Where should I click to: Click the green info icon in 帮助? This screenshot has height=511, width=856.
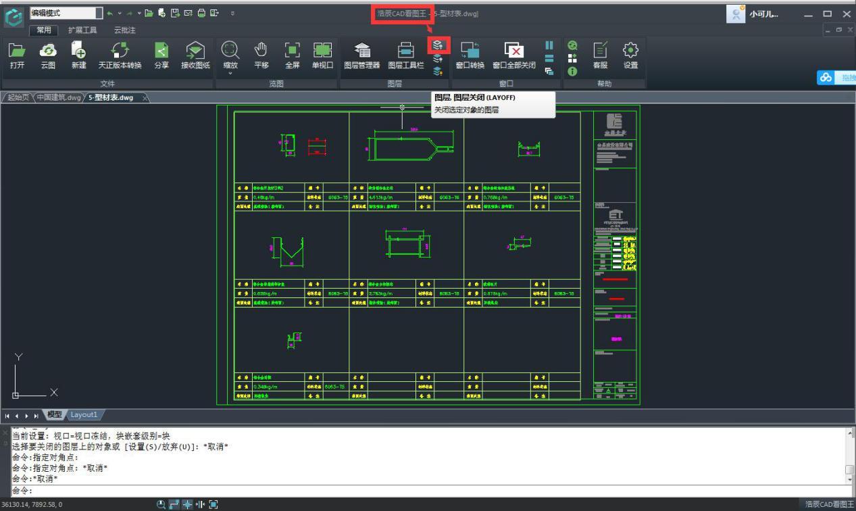tap(573, 71)
